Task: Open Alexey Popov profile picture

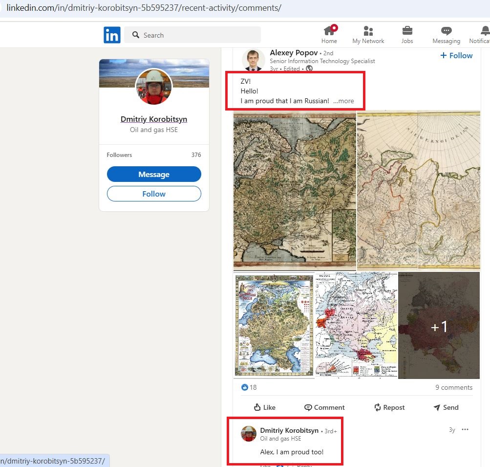Action: click(253, 60)
